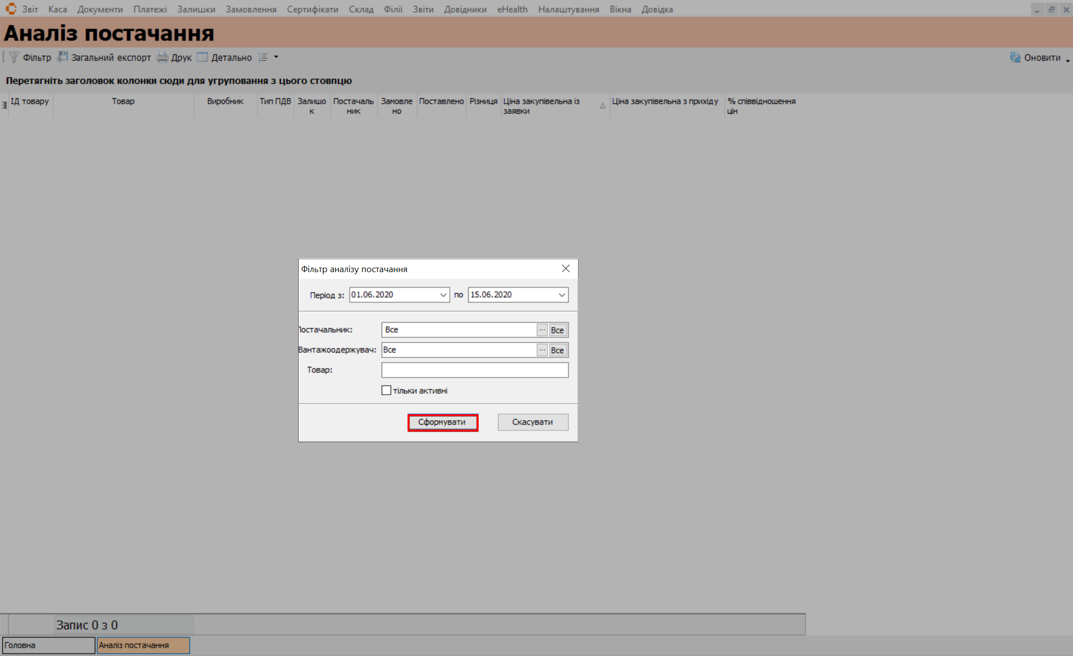This screenshot has height=656, width=1073.
Task: Click the Друк printer icon
Action: (163, 58)
